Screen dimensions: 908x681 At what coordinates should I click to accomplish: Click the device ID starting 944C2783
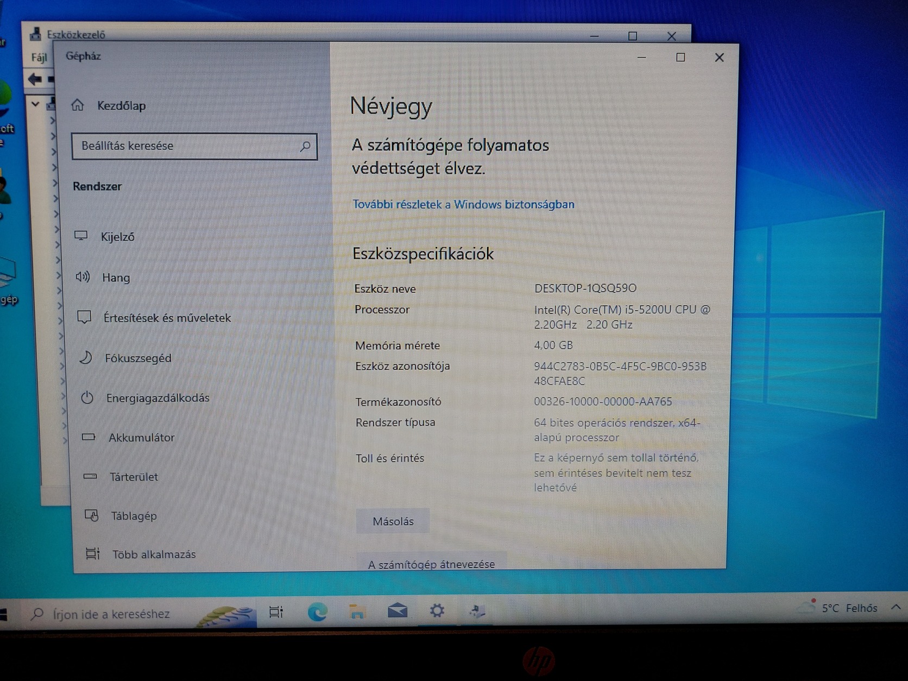pyautogui.click(x=620, y=373)
